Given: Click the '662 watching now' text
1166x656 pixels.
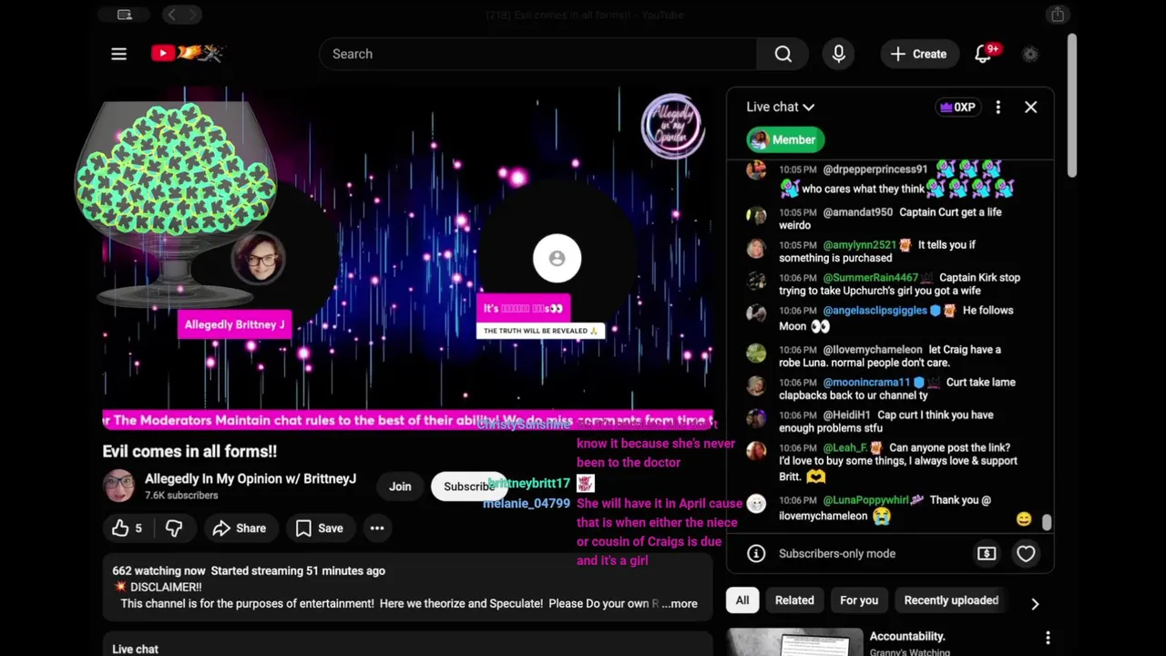Looking at the screenshot, I should click(159, 571).
